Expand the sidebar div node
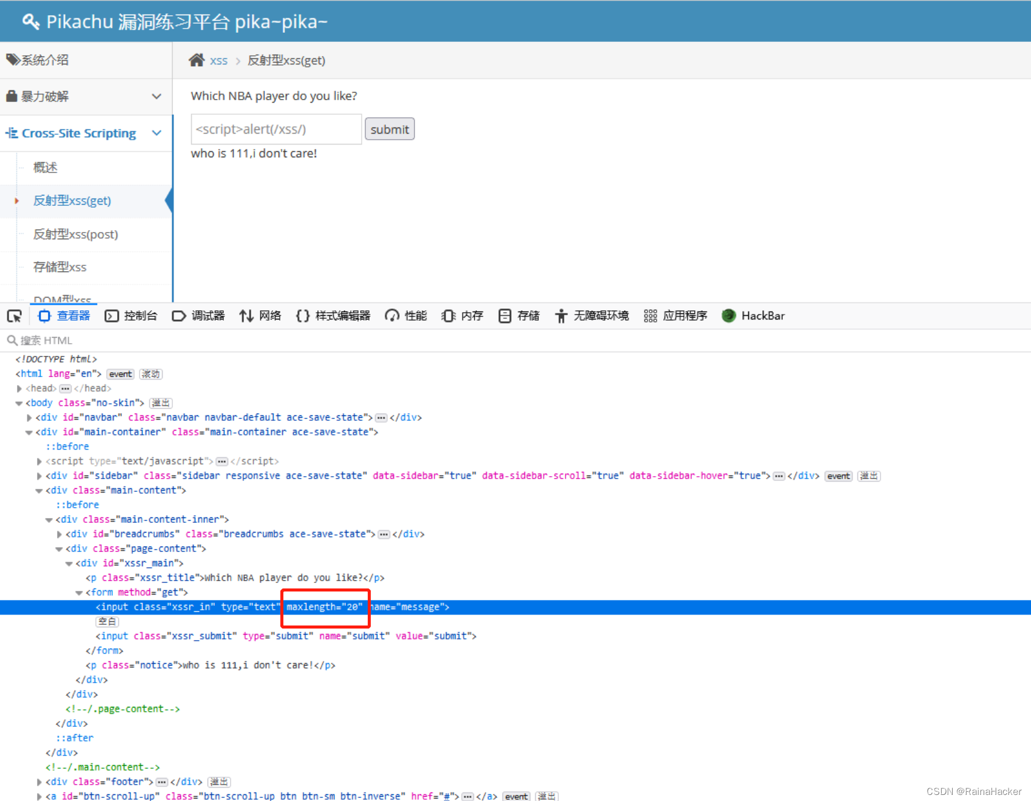1031x801 pixels. pos(39,476)
